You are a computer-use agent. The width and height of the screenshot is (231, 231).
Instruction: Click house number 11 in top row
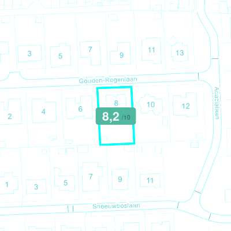click(151, 50)
